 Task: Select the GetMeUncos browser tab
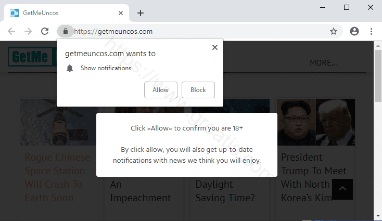[x=62, y=13]
